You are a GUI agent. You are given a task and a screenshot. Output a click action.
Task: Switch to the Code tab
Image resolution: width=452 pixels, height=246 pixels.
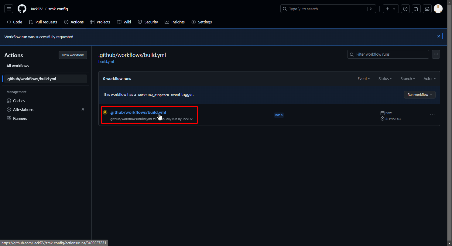(x=15, y=22)
